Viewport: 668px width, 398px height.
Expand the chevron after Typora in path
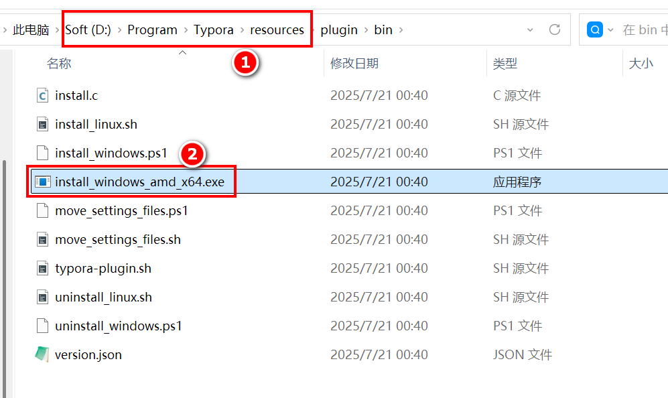[242, 30]
